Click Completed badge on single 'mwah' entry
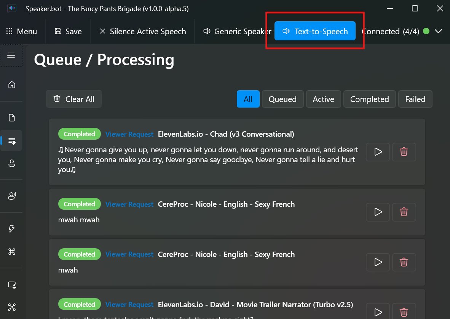The width and height of the screenshot is (450, 319). 80,254
